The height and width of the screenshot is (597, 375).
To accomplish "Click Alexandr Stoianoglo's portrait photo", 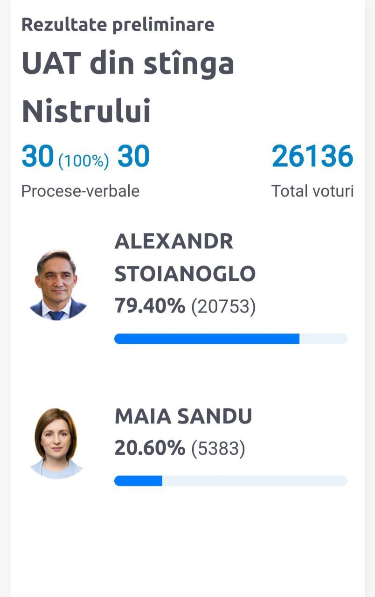I will [57, 285].
